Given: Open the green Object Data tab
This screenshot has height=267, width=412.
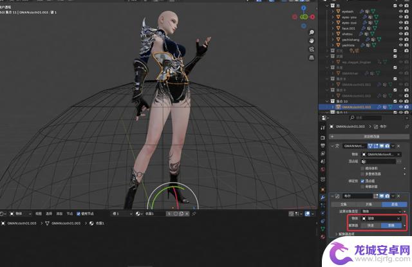Looking at the screenshot, I should [323, 229].
